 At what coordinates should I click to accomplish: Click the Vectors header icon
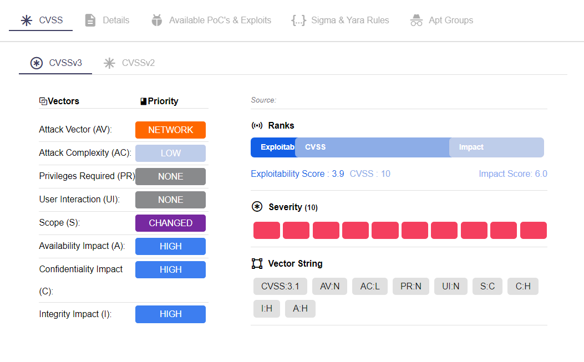point(43,101)
